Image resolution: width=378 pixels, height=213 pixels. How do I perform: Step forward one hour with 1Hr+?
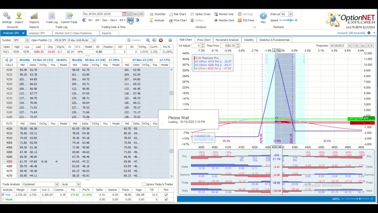coord(122,20)
